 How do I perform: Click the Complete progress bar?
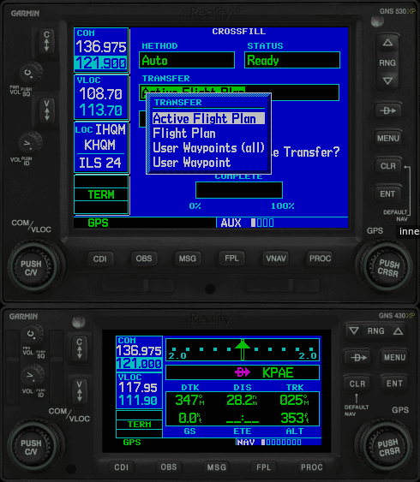point(239,190)
